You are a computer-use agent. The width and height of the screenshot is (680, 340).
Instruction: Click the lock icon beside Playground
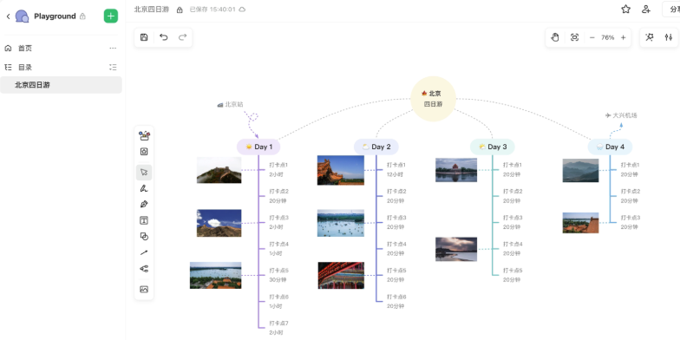[x=82, y=16]
